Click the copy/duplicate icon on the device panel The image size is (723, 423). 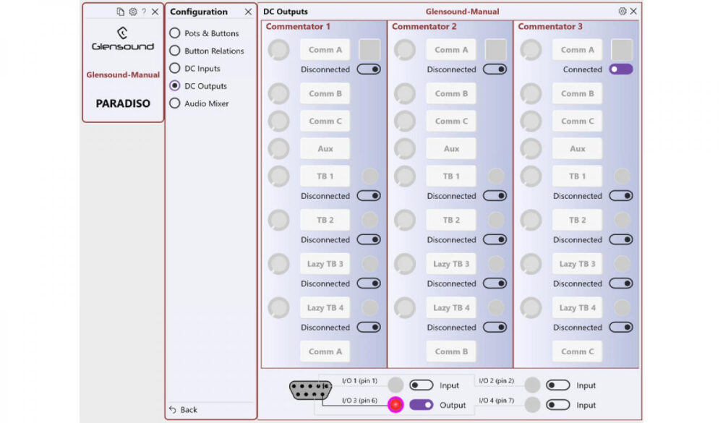click(x=121, y=12)
